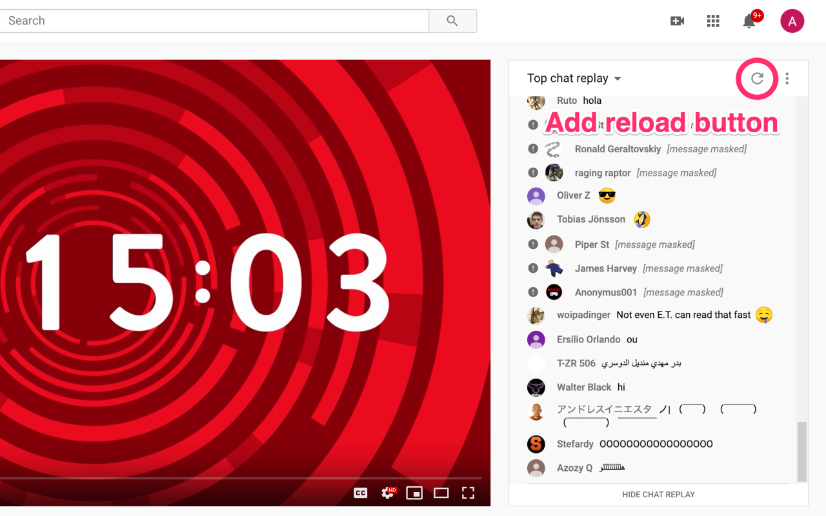Click the username Azozy Q
The height and width of the screenshot is (516, 826).
click(x=574, y=468)
